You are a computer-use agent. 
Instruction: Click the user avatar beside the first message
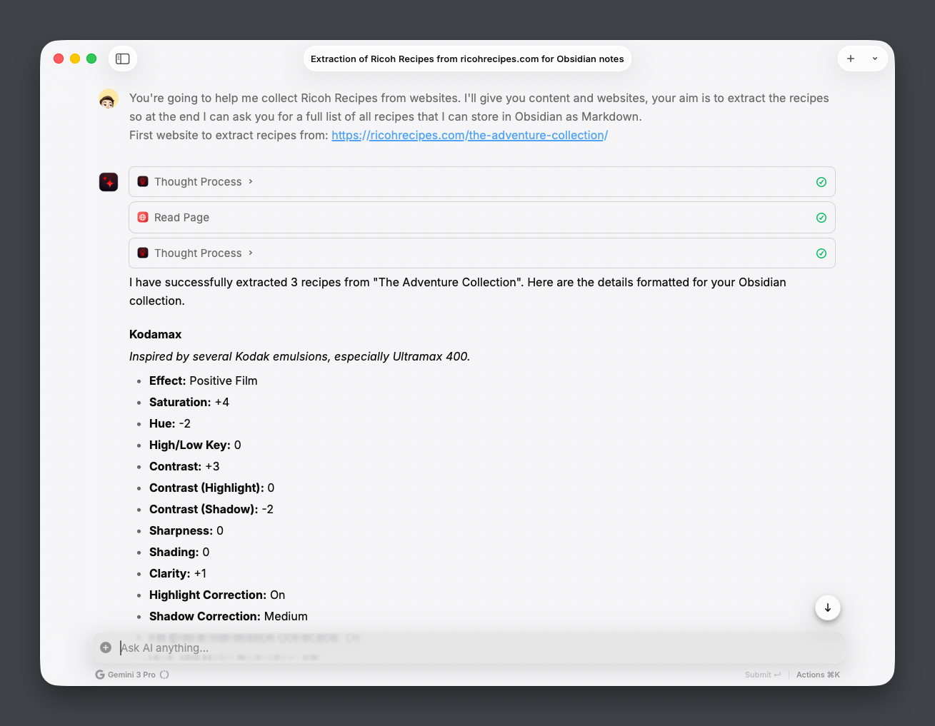click(x=109, y=99)
